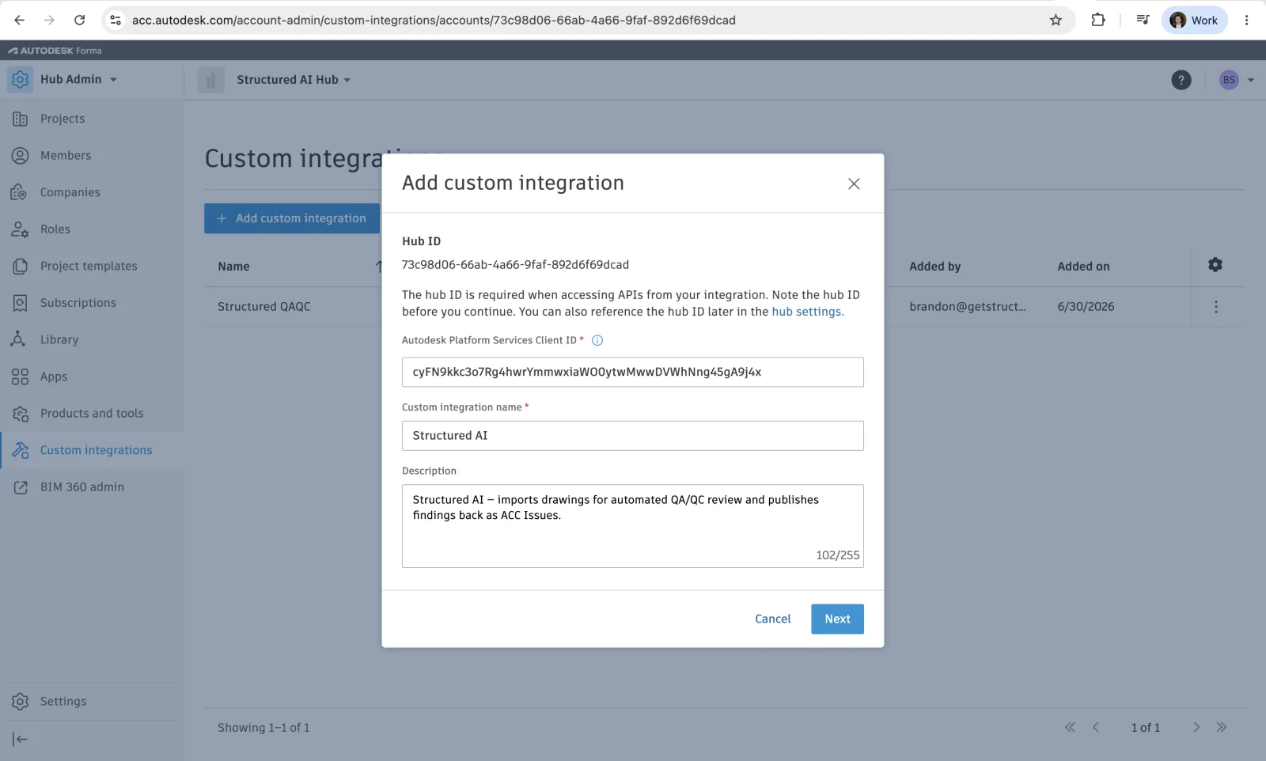Click the Add custom integration button
1266x761 pixels.
click(292, 218)
